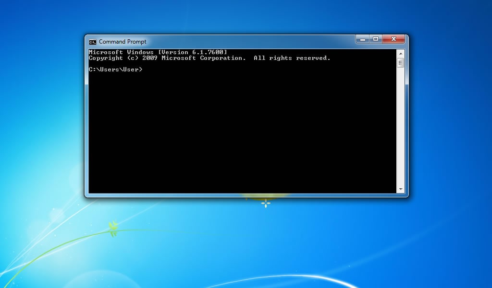Click the "Command Prompt" title text
Screen dimensions: 492x288
[123, 42]
